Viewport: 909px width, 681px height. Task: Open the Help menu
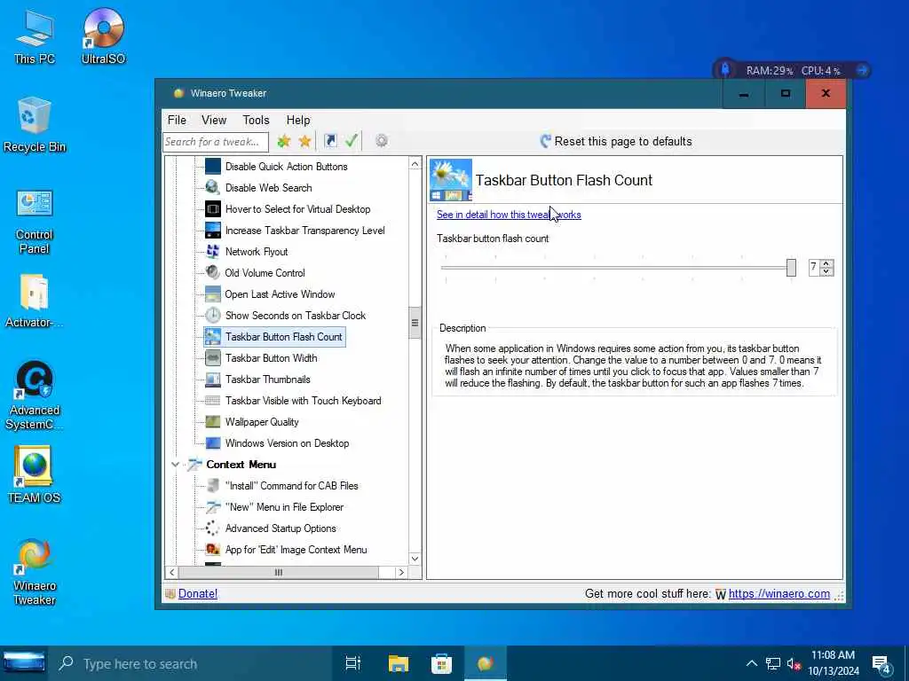click(x=298, y=120)
